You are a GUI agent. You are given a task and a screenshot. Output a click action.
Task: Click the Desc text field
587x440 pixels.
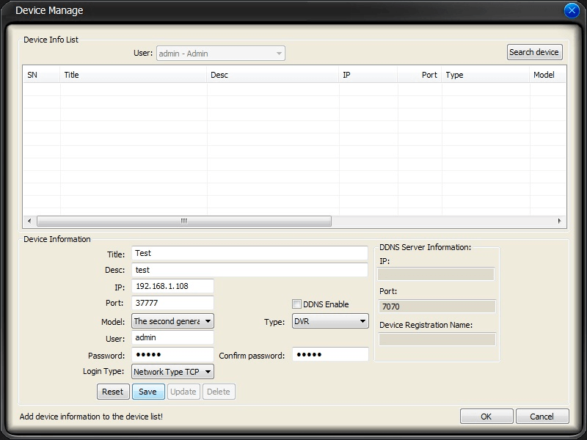tap(249, 270)
